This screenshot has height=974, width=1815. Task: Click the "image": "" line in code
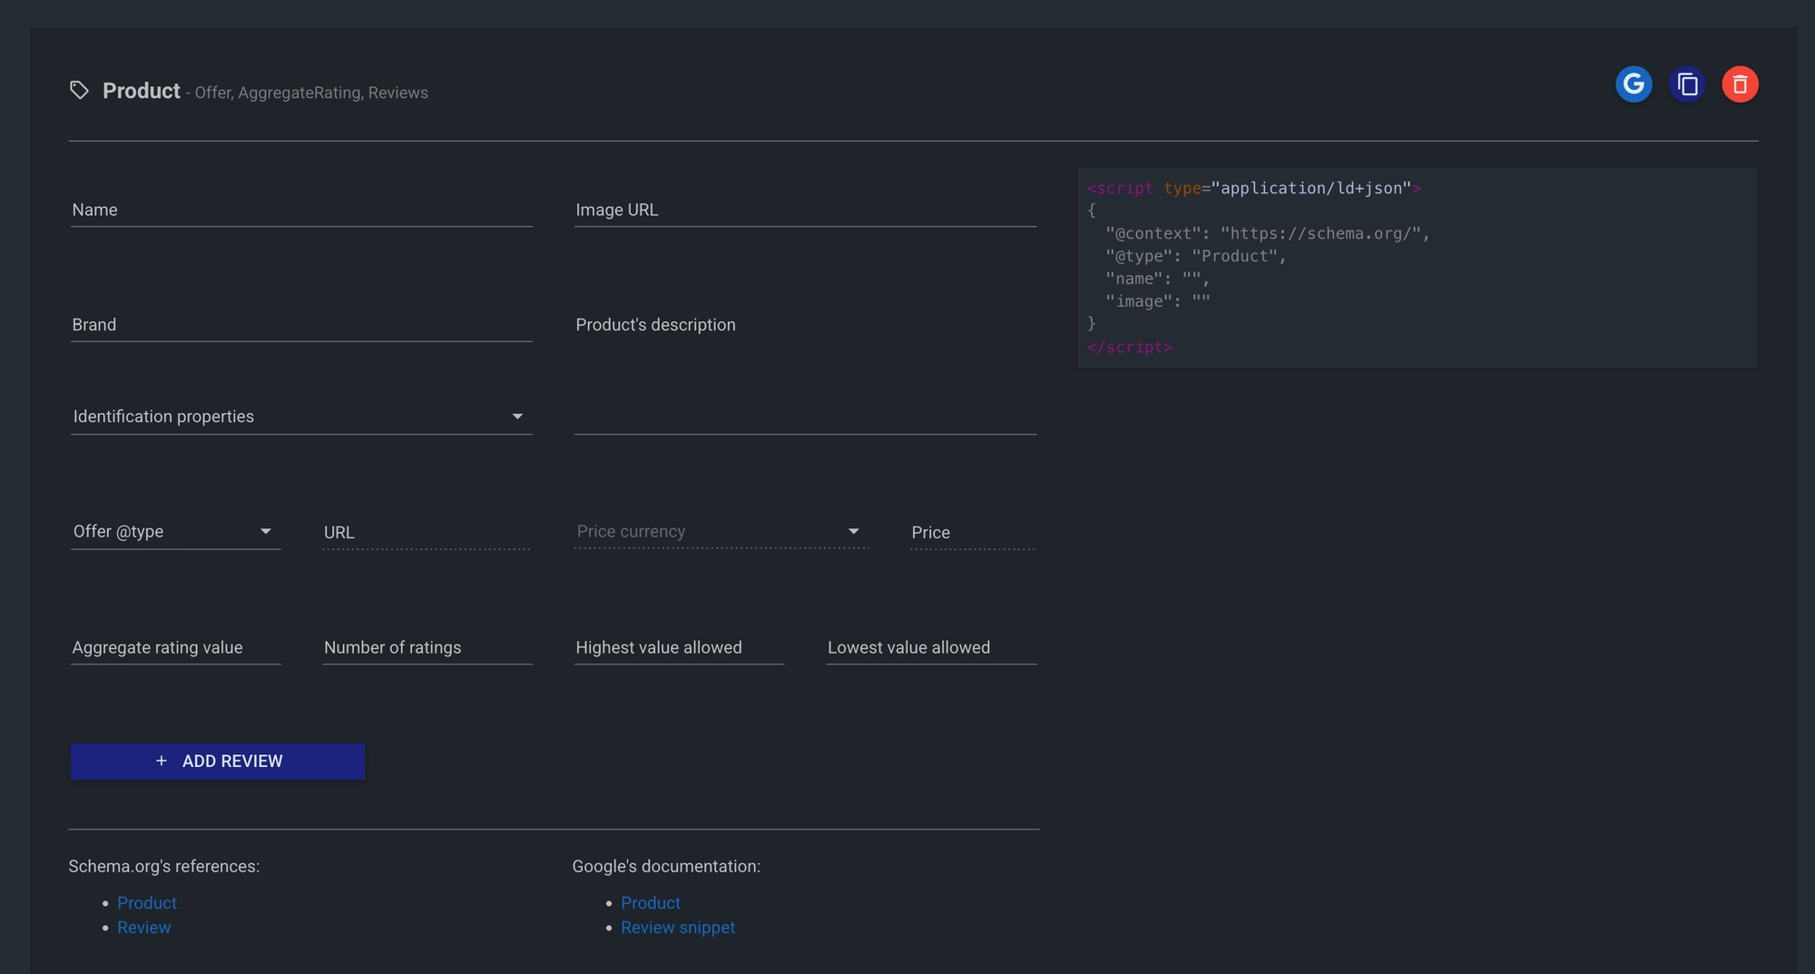click(1157, 301)
